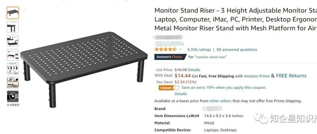This screenshot has height=134, width=317.
Task: Open the 88 answered questions link
Action: (237, 50)
